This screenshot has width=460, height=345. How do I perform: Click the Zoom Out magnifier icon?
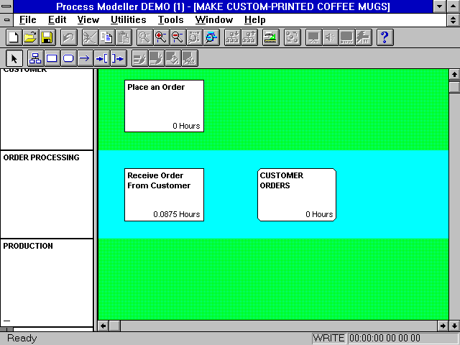[177, 37]
